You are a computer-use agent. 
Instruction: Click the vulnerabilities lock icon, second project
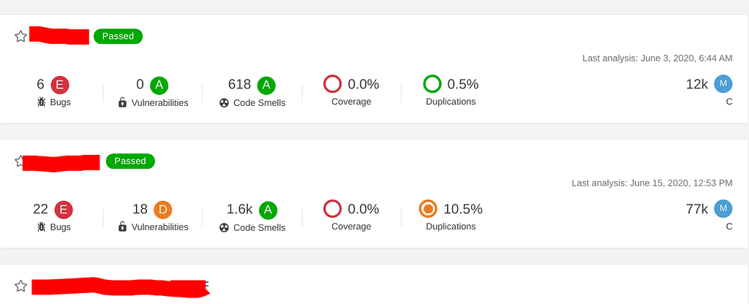[123, 227]
